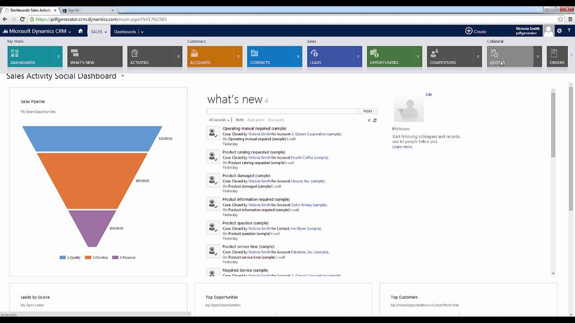This screenshot has width=575, height=323.
Task: Click the feed panel down scroll arrow
Action: pyautogui.click(x=553, y=273)
